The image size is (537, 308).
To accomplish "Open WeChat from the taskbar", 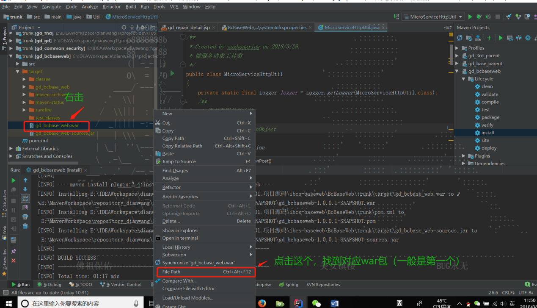I will click(x=316, y=303).
